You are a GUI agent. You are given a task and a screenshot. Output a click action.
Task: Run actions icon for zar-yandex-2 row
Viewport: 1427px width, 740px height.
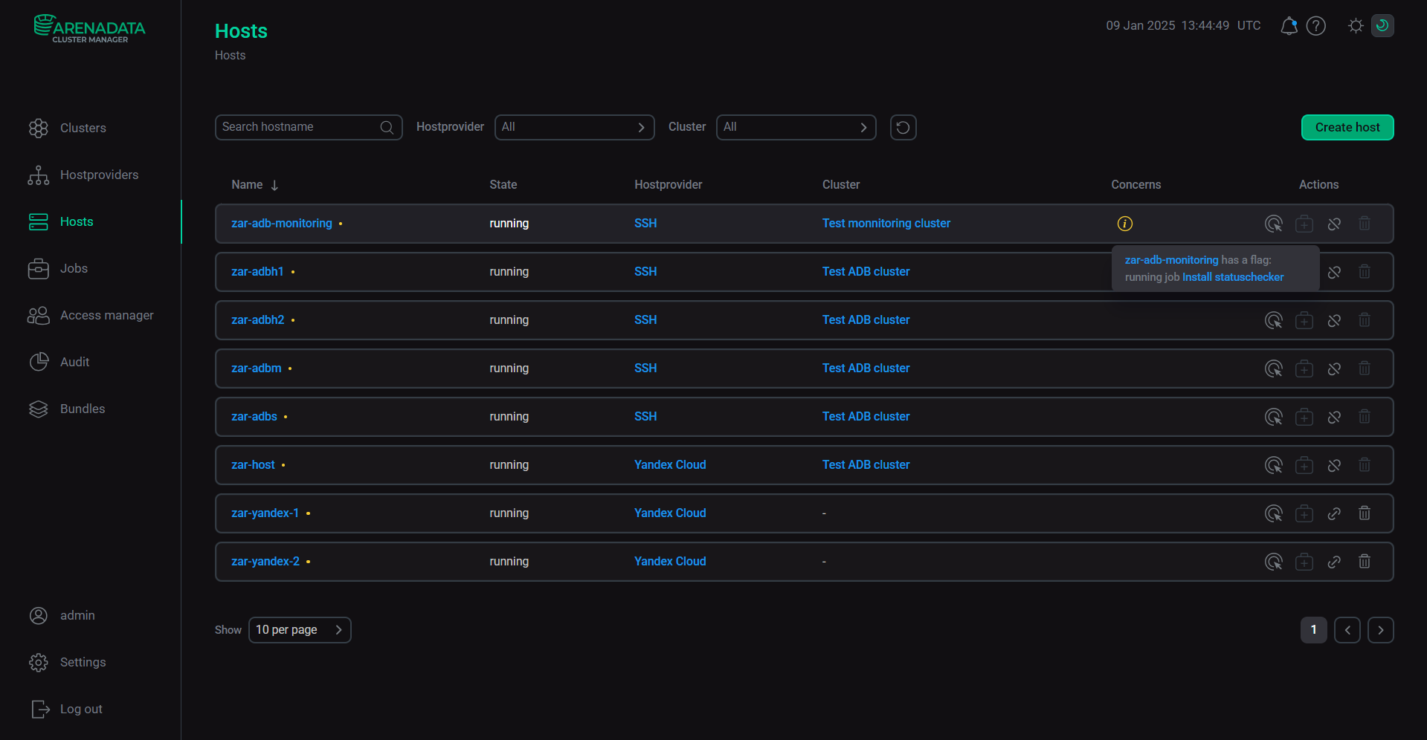(x=1274, y=562)
